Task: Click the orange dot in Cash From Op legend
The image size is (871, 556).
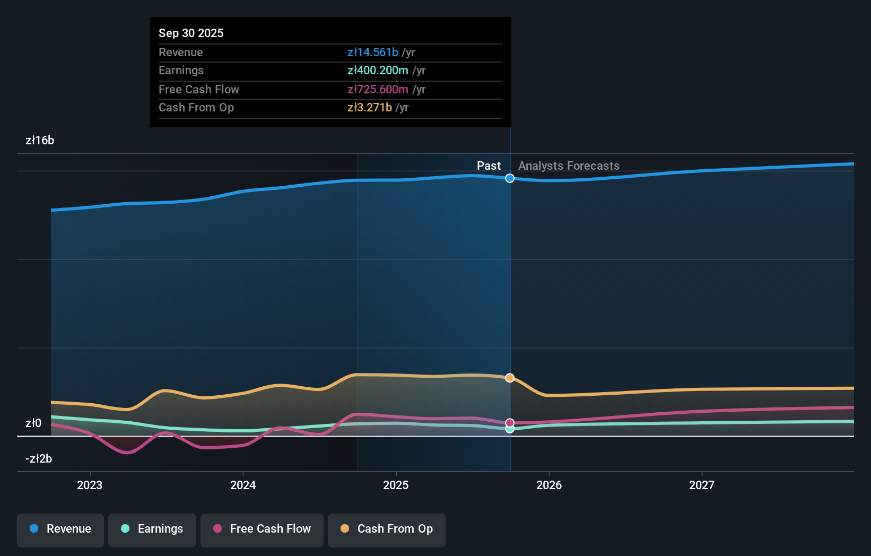Action: (345, 529)
